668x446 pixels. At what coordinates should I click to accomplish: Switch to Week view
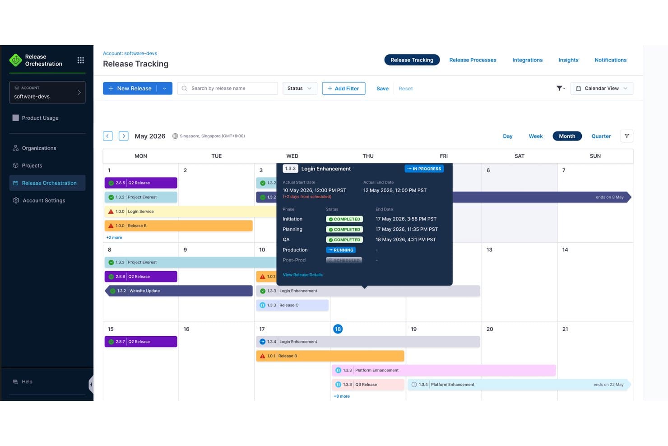pyautogui.click(x=536, y=136)
